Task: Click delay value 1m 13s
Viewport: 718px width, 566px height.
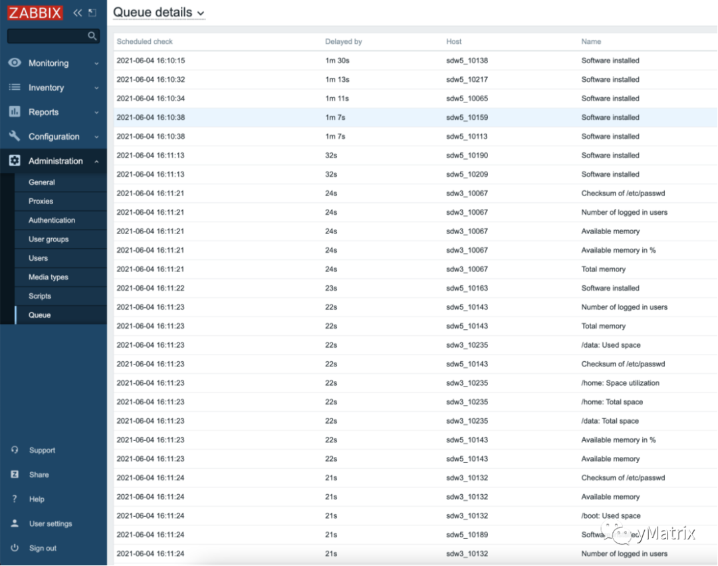Action: tap(337, 79)
